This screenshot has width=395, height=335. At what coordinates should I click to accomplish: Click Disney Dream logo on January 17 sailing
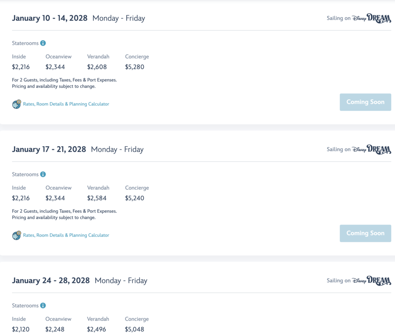(371, 149)
